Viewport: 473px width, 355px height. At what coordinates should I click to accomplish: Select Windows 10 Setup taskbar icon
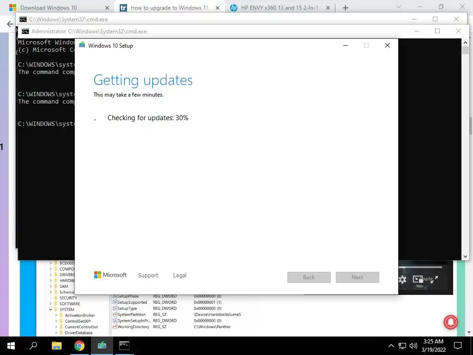(x=102, y=345)
